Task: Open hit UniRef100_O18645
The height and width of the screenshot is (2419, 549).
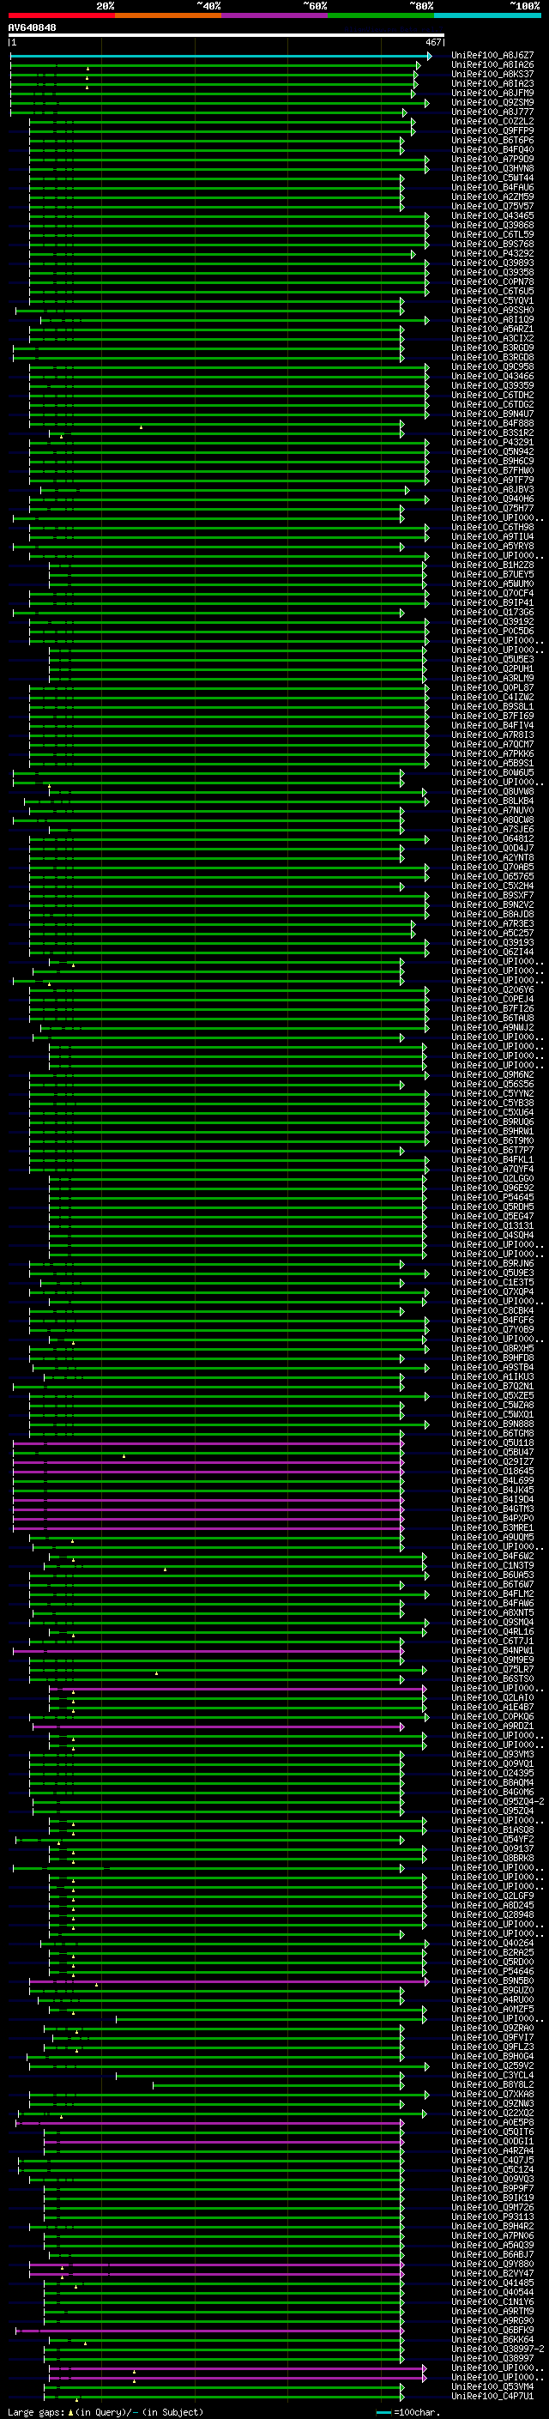Action: [492, 1472]
